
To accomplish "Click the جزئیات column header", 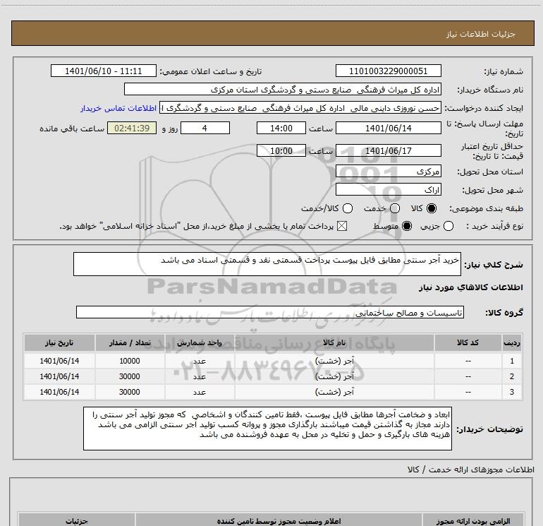I will click(x=77, y=520).
